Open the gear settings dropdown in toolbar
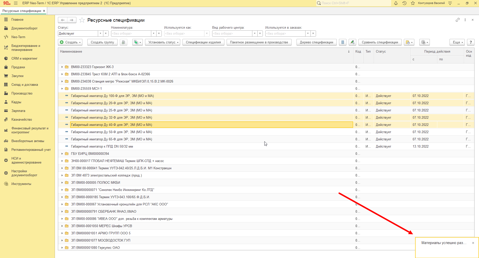479x258 pixels. click(x=425, y=42)
